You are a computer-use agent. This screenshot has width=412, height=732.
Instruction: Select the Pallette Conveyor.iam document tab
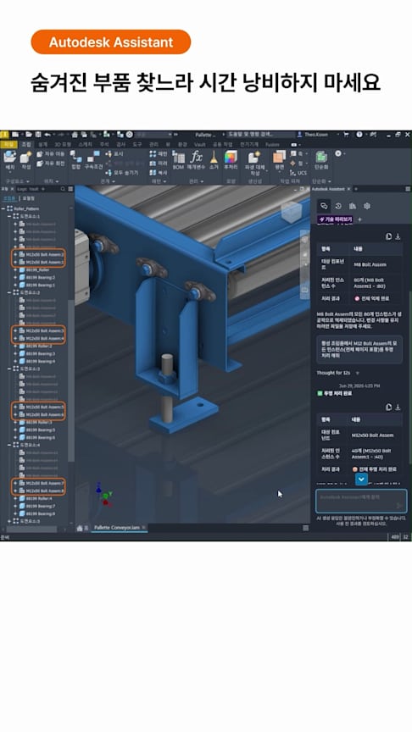[116, 528]
